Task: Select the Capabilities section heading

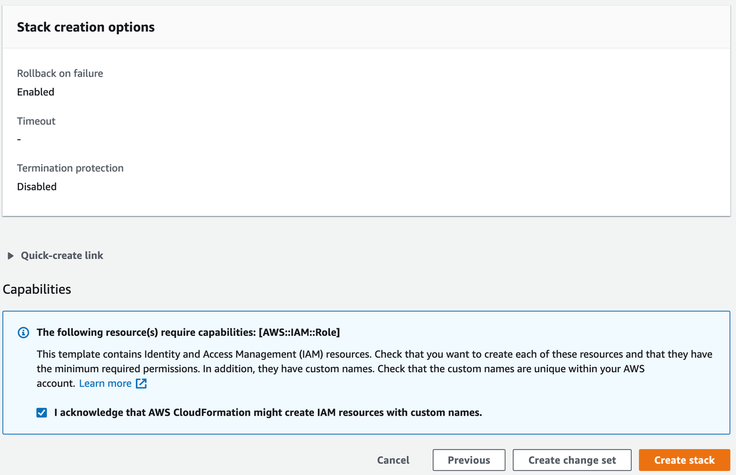Action: tap(36, 289)
